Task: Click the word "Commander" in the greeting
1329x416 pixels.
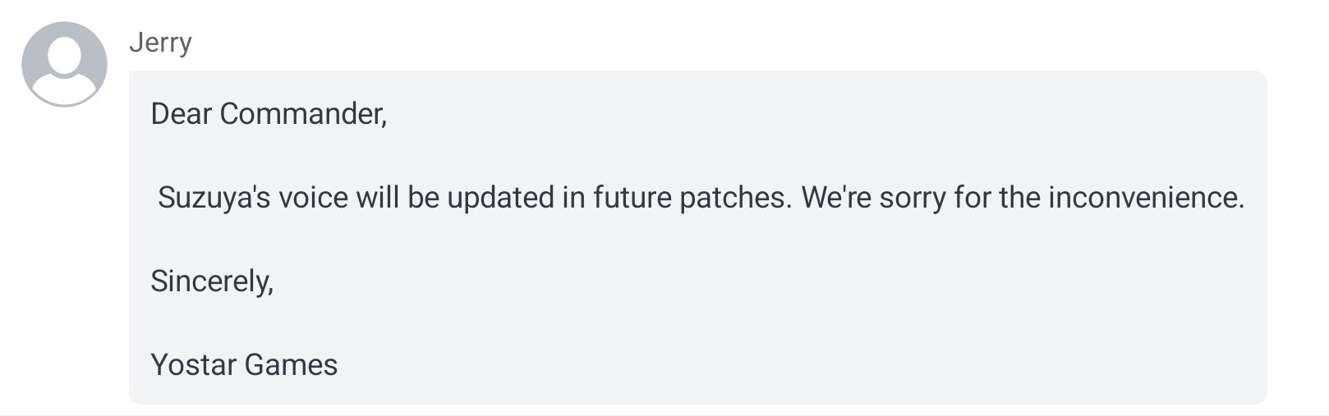Action: [x=302, y=113]
